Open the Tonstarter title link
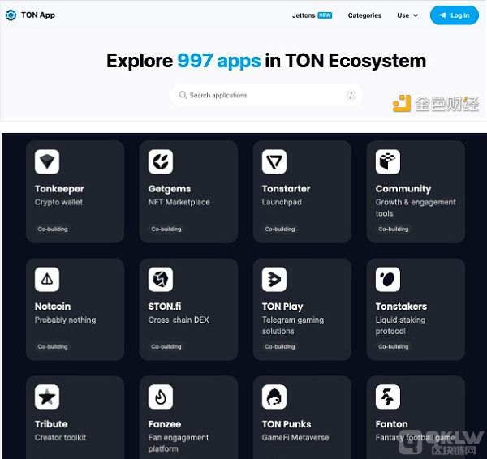This screenshot has height=459, width=487. 286,189
